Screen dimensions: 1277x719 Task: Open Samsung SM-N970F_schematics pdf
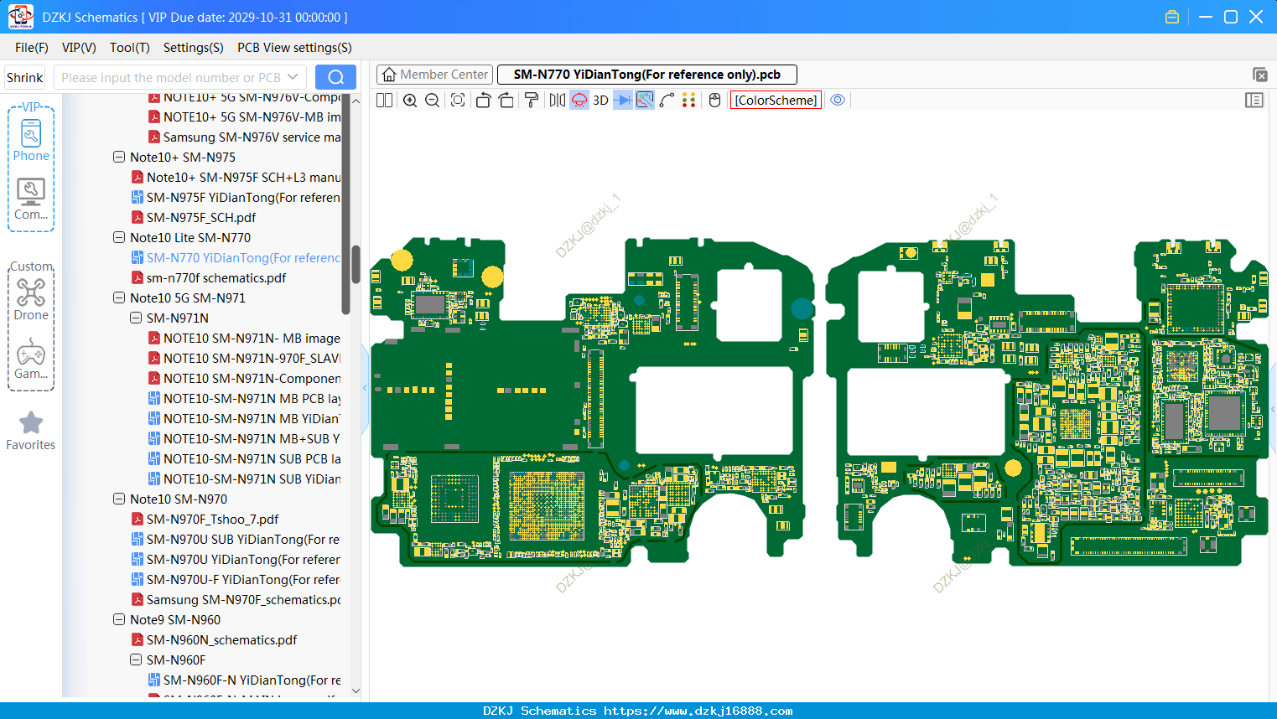(243, 599)
